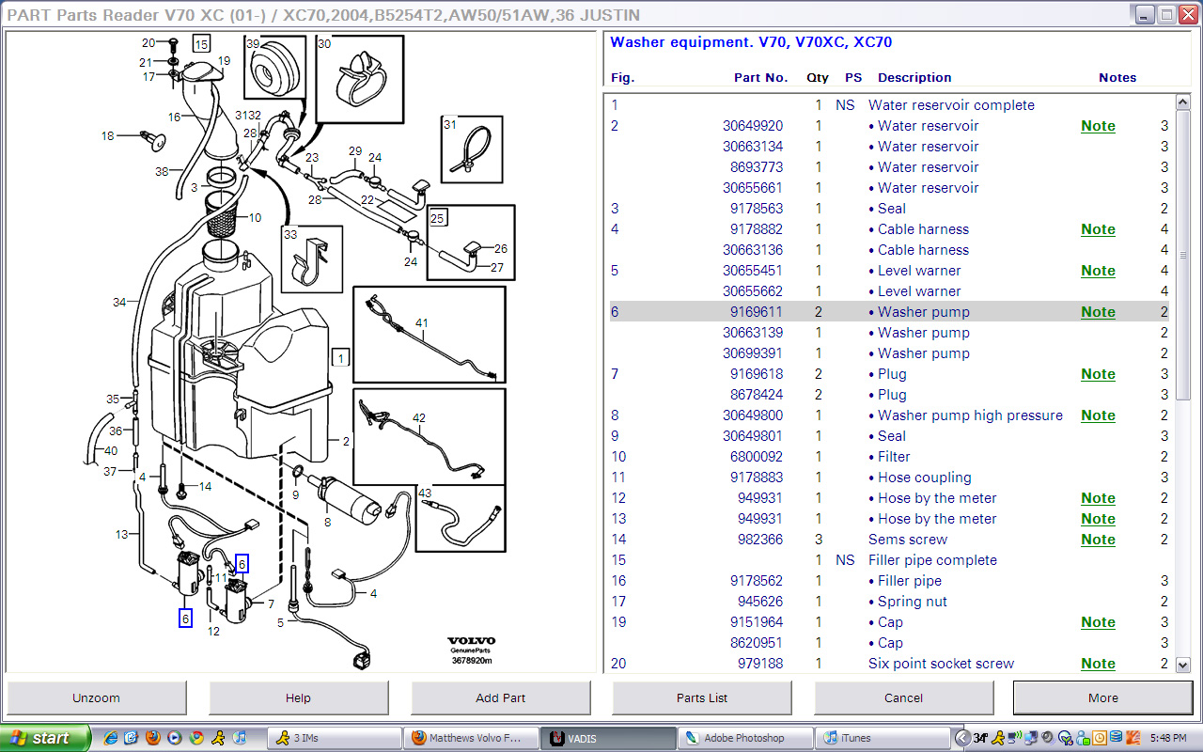Viewport: 1203px width, 752px height.
Task: Launch Windows Media Player quick launch icon
Action: [175, 738]
